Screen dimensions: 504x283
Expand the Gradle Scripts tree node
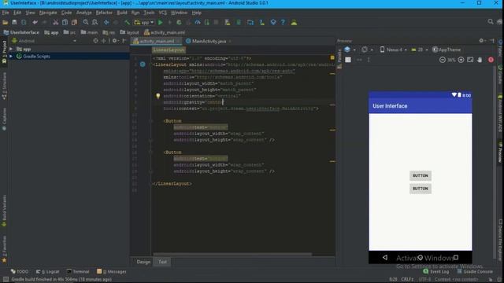tap(11, 56)
